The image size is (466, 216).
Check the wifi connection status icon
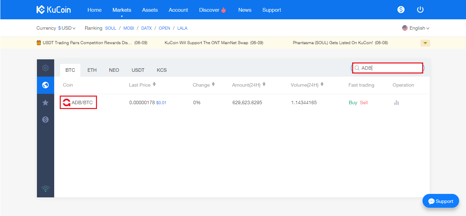click(45, 189)
